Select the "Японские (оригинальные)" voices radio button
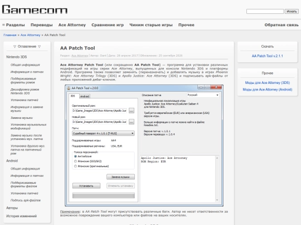301x225 pixels. tap(75, 166)
